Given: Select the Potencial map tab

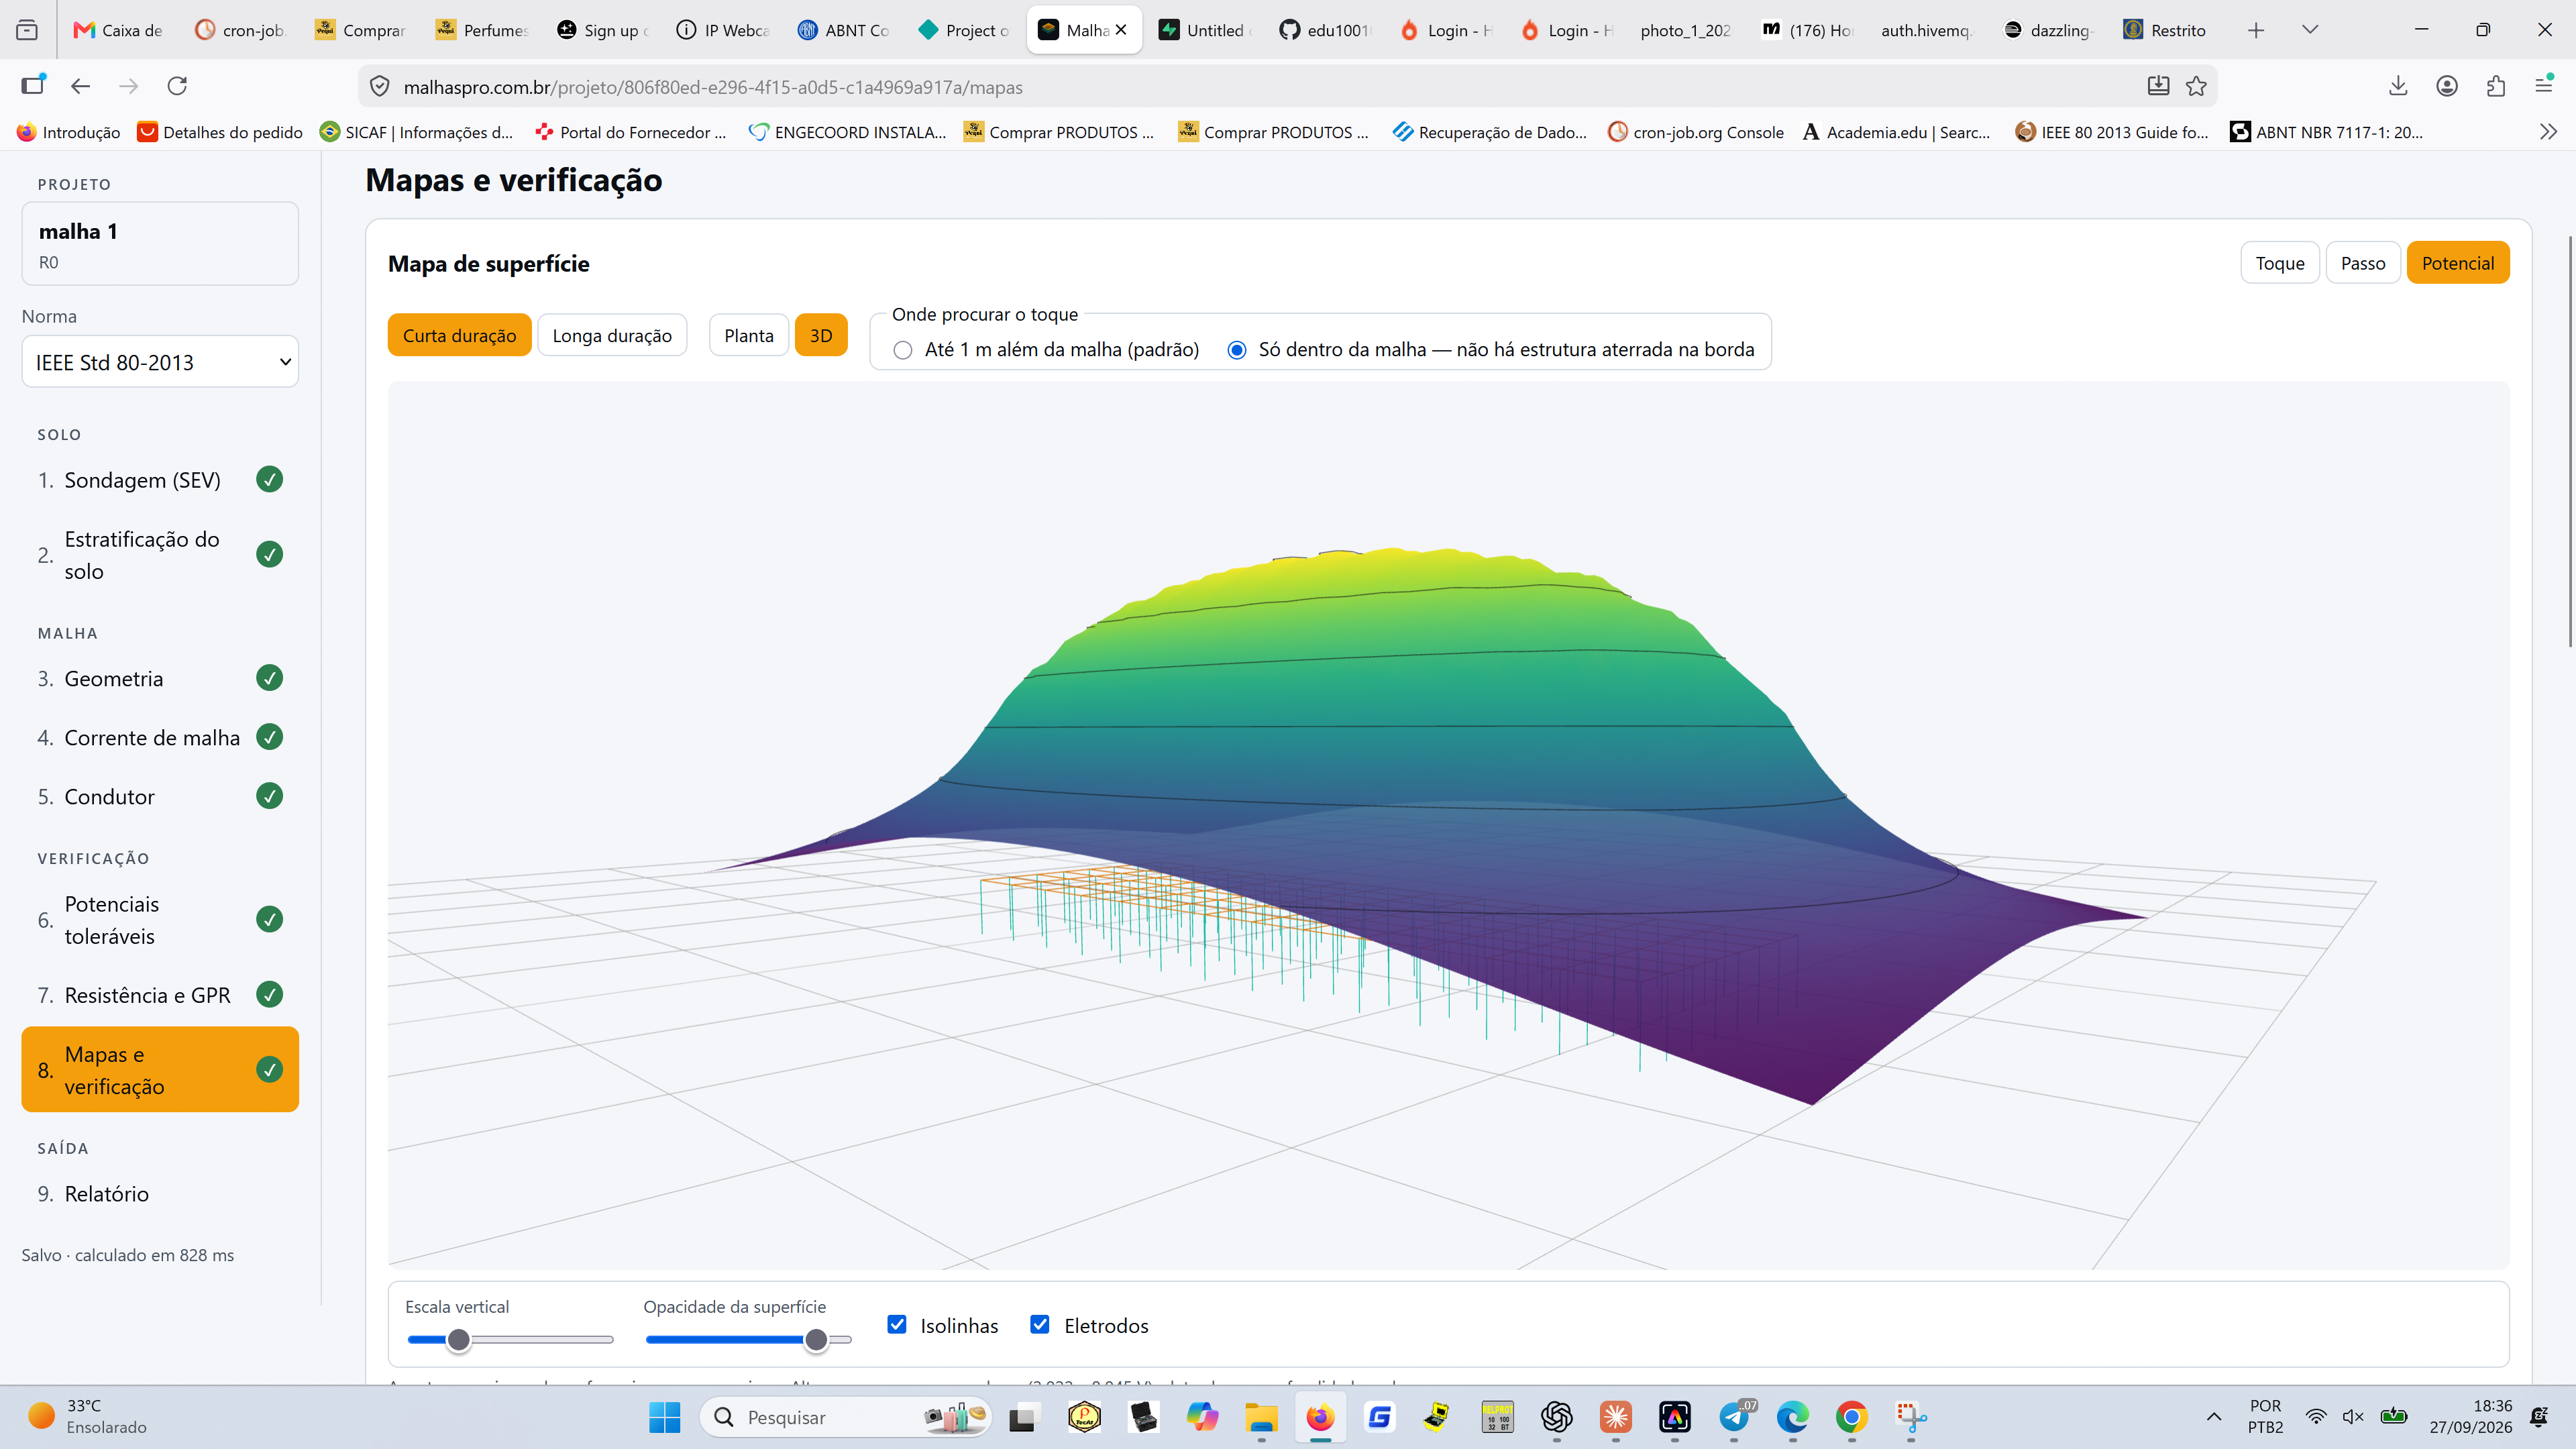Looking at the screenshot, I should (x=2458, y=263).
